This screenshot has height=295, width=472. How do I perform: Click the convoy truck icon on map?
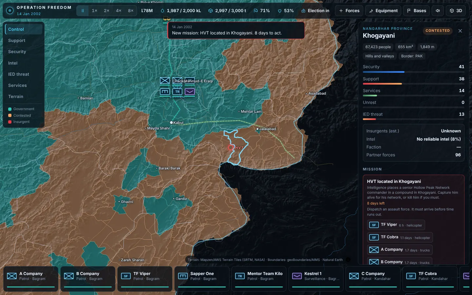pyautogui.click(x=167, y=19)
